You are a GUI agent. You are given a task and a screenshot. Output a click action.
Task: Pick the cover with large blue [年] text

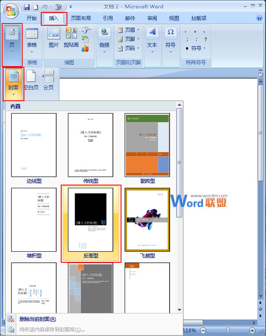pyautogui.click(x=34, y=288)
